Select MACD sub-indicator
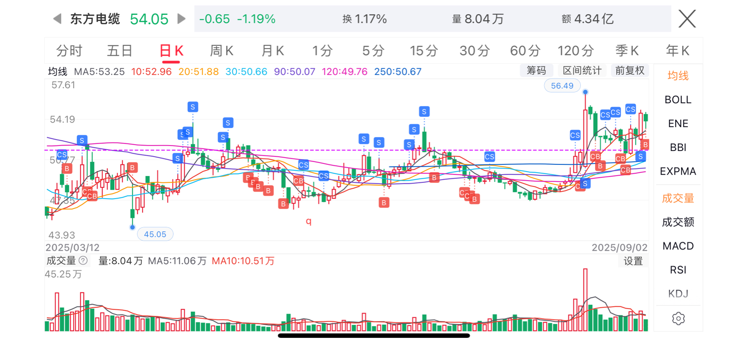This screenshot has height=345, width=748. click(678, 246)
